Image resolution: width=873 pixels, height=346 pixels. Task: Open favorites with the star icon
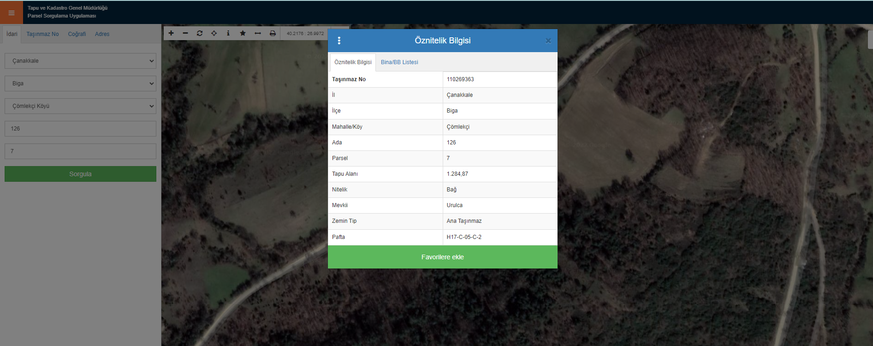click(243, 33)
